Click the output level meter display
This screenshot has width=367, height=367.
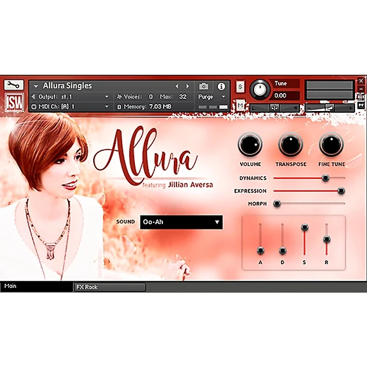coord(329,90)
